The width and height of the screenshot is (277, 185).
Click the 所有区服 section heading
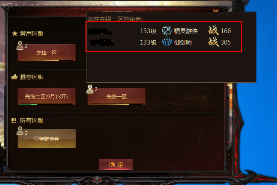tap(32, 121)
